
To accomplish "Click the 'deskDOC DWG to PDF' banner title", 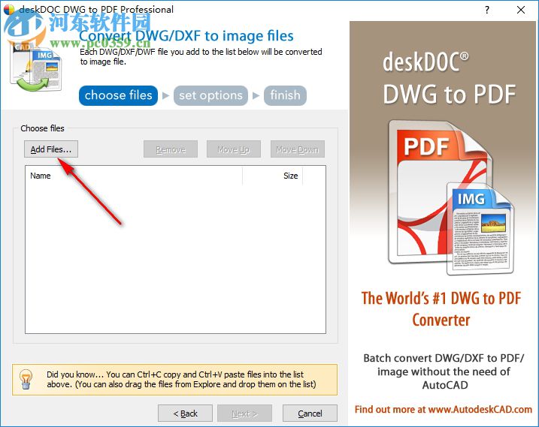I will (450, 78).
